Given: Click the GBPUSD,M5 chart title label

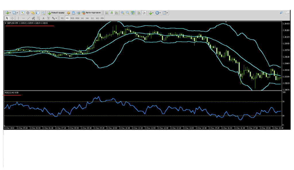Looking at the screenshot, I should click(x=13, y=23).
